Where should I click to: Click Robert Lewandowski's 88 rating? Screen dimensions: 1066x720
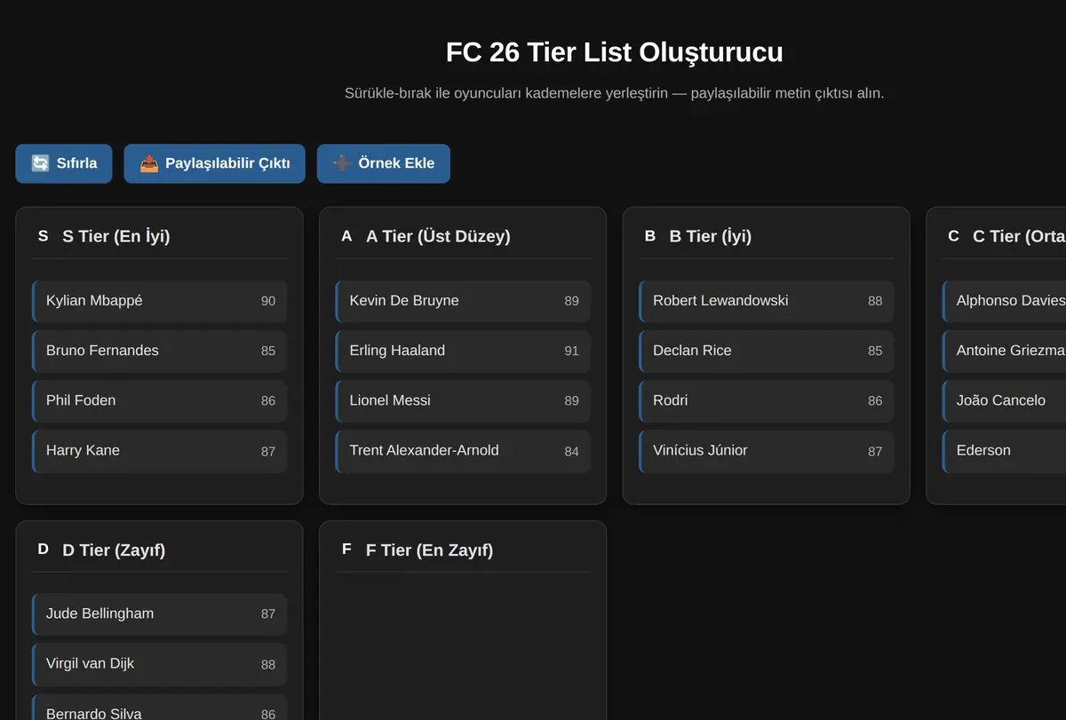(875, 302)
